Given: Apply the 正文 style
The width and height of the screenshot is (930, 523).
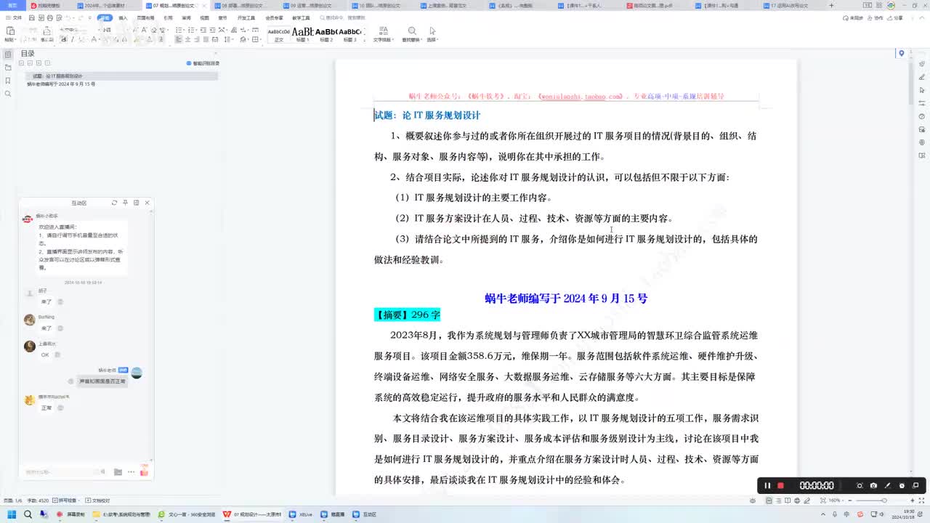Looking at the screenshot, I should point(279,33).
